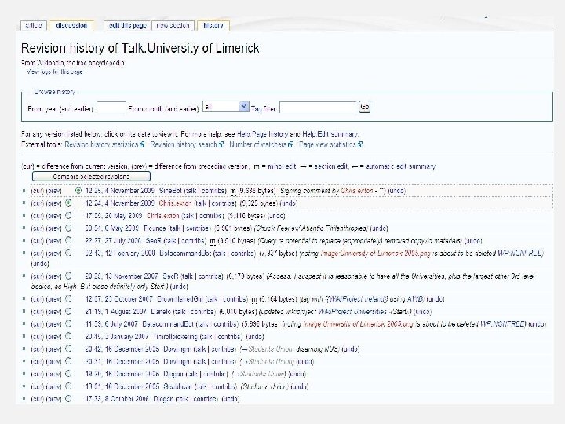Open BrownHairedGirl user page link
The width and height of the screenshot is (565, 424).
[x=180, y=299]
